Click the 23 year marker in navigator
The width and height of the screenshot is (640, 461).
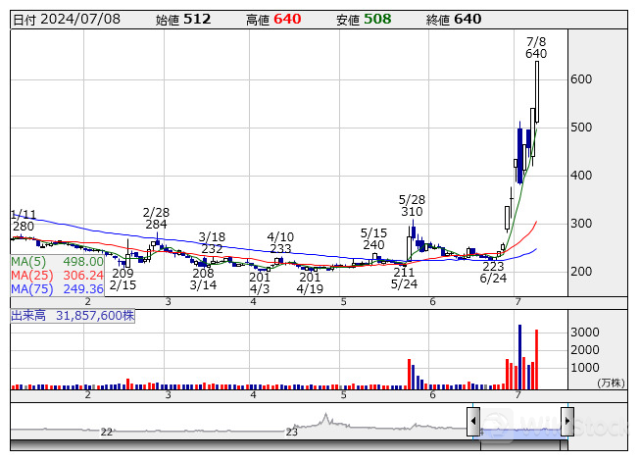291,431
